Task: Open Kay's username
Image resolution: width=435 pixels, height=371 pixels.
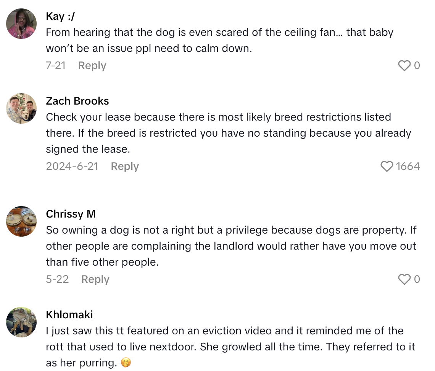Action: [x=59, y=16]
